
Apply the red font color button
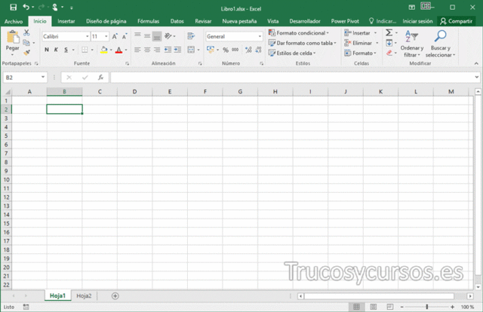point(118,50)
